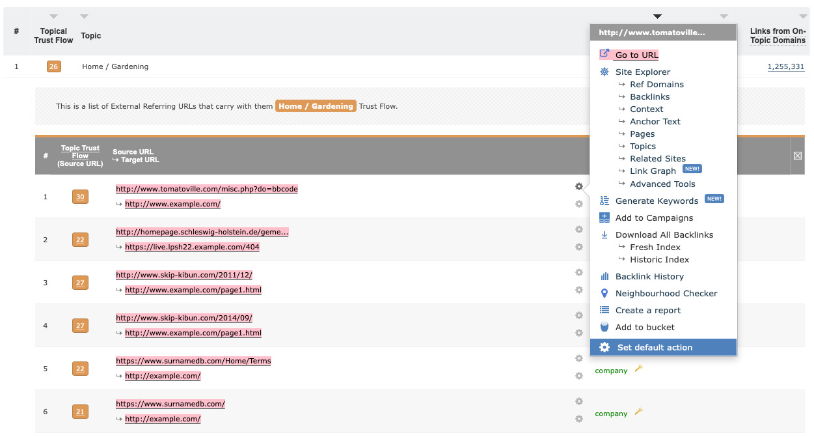Click the Create a report icon
This screenshot has height=437, width=814.
(604, 310)
